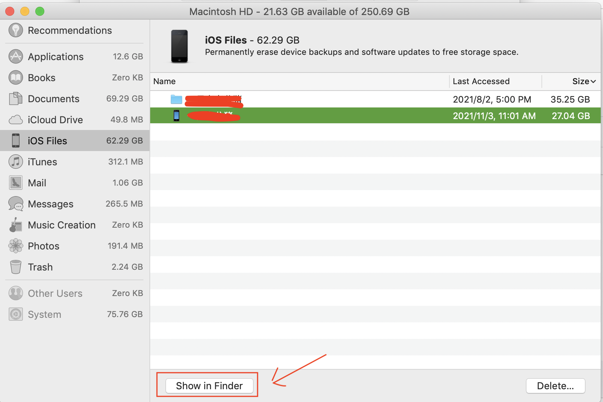
Task: Click the Books category icon
Action: point(15,78)
